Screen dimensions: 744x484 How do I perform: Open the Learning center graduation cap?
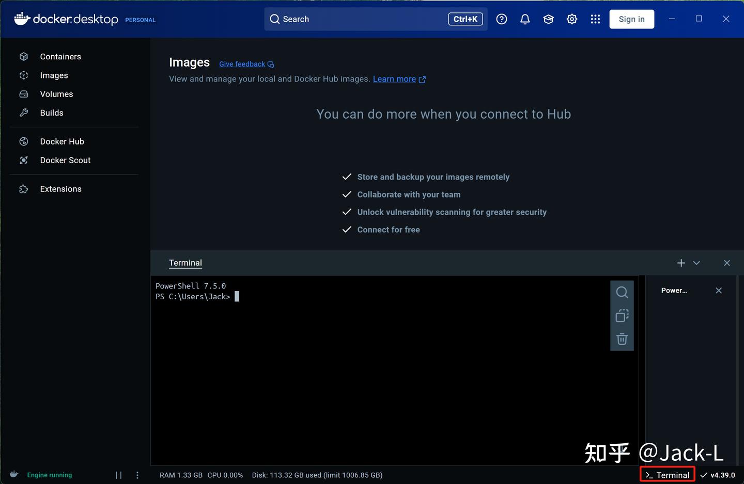coord(548,19)
